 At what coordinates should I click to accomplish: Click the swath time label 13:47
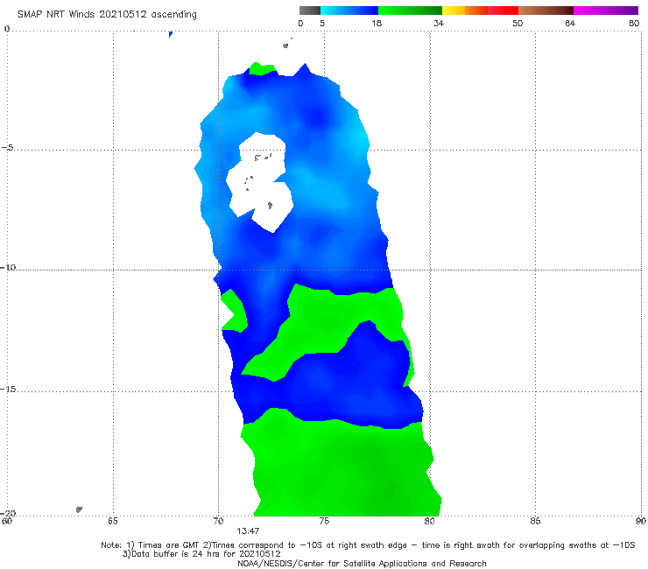(248, 531)
